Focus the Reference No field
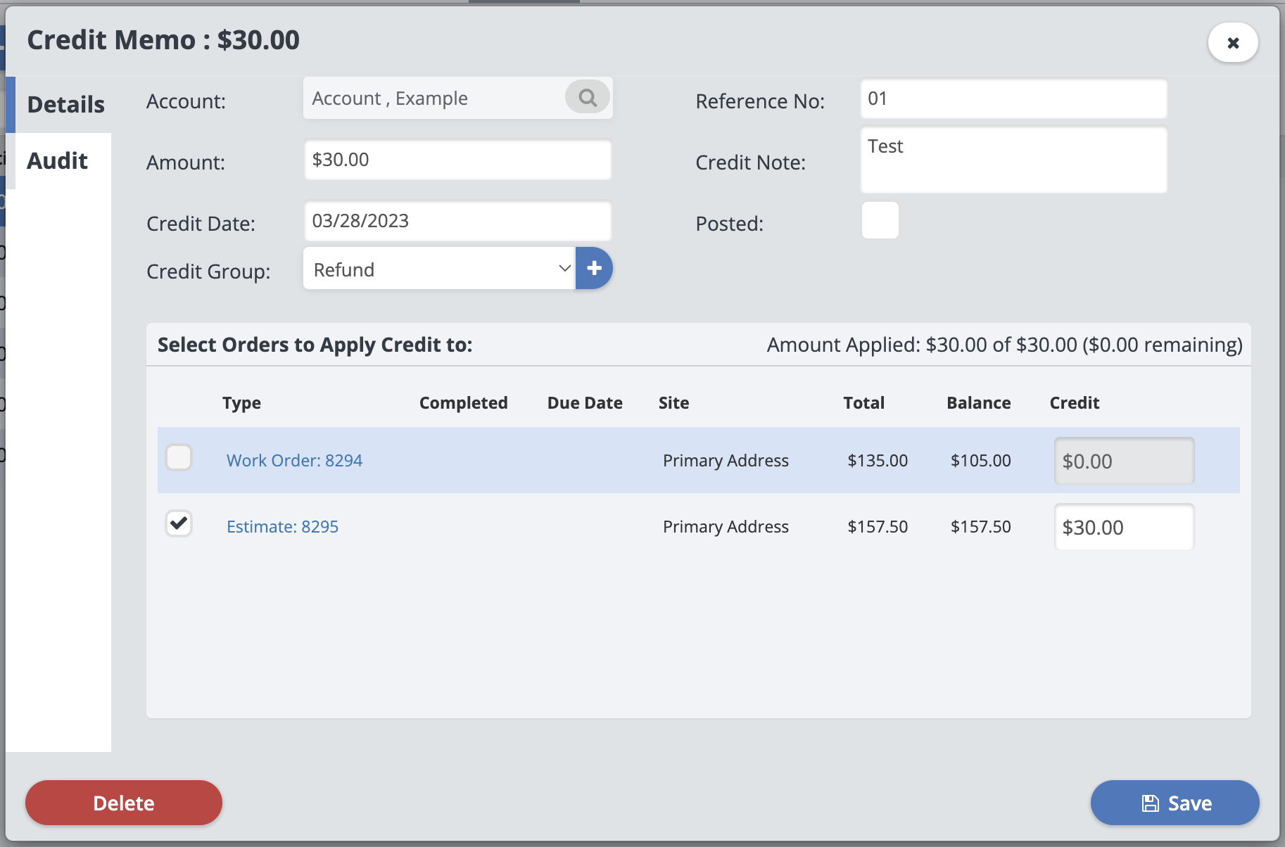Viewport: 1285px width, 847px height. pyautogui.click(x=1013, y=99)
